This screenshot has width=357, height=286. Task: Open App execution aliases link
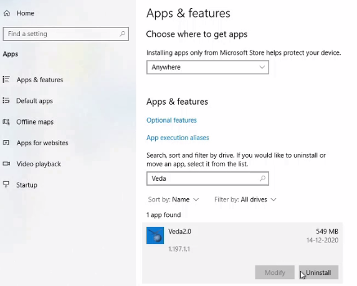[x=178, y=138]
